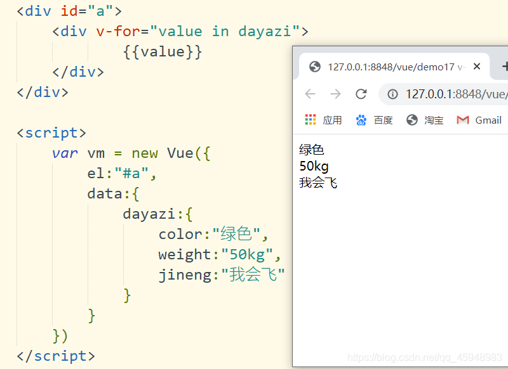Open a new browser tab with plus

504,67
